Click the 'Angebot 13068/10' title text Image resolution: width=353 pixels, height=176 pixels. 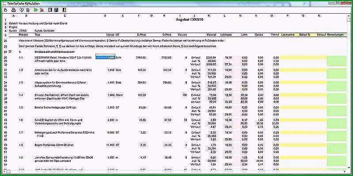(x=190, y=19)
